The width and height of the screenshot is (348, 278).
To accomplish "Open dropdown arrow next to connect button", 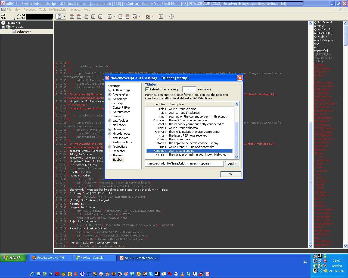I will pyautogui.click(x=64, y=17).
